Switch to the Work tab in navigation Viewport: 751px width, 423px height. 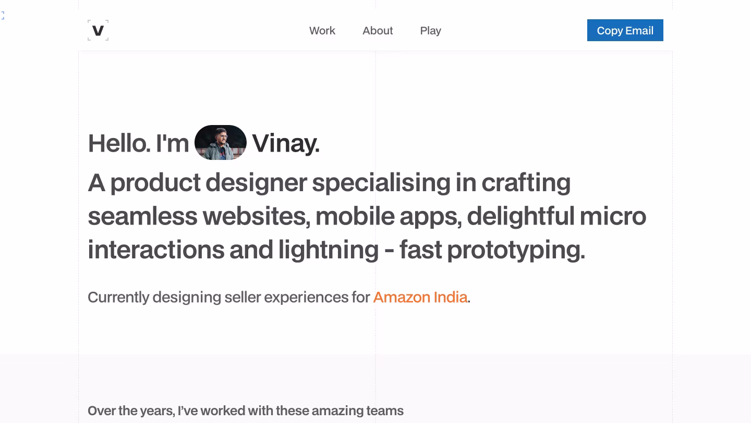[x=322, y=31]
